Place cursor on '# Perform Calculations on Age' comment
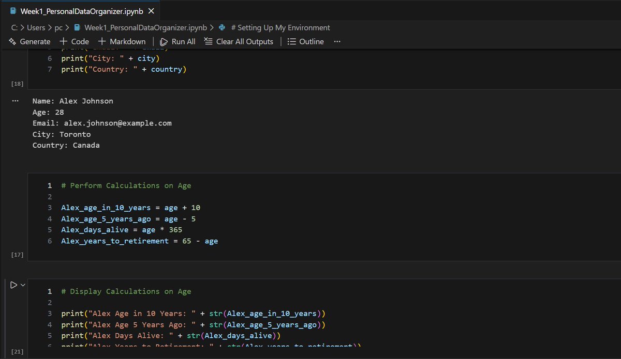621x359 pixels. click(126, 185)
